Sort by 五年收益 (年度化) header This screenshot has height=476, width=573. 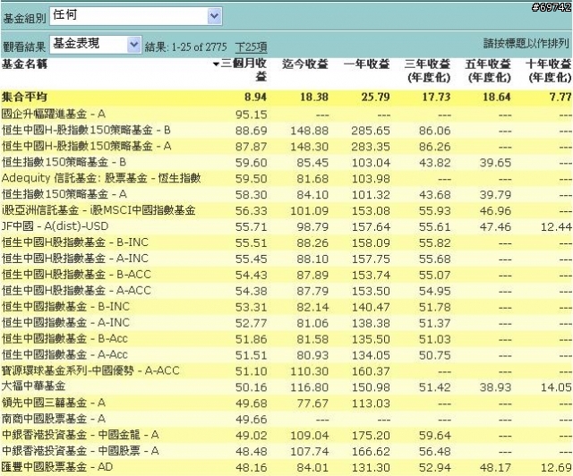point(488,71)
